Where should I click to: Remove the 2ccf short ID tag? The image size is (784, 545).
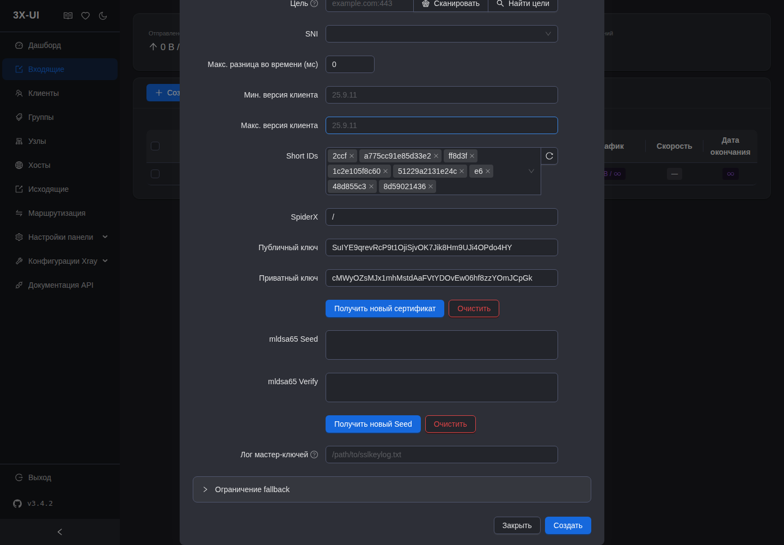click(352, 156)
